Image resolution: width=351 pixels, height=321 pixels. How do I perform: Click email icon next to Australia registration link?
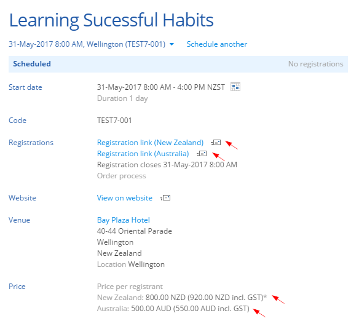[x=202, y=154]
